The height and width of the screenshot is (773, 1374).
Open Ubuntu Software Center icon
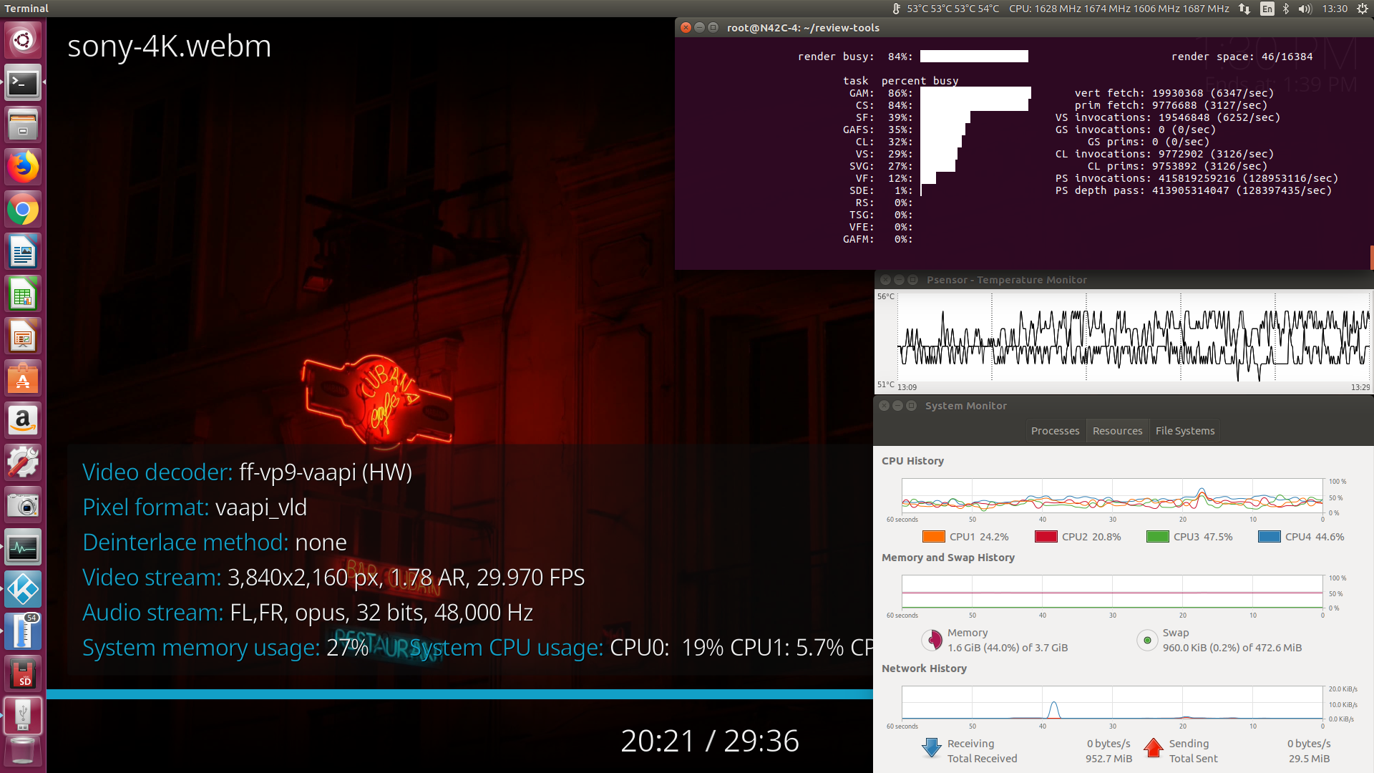click(x=23, y=378)
